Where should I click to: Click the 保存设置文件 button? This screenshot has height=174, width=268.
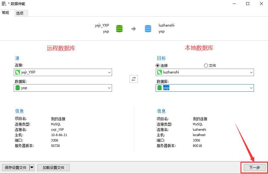click(16, 167)
